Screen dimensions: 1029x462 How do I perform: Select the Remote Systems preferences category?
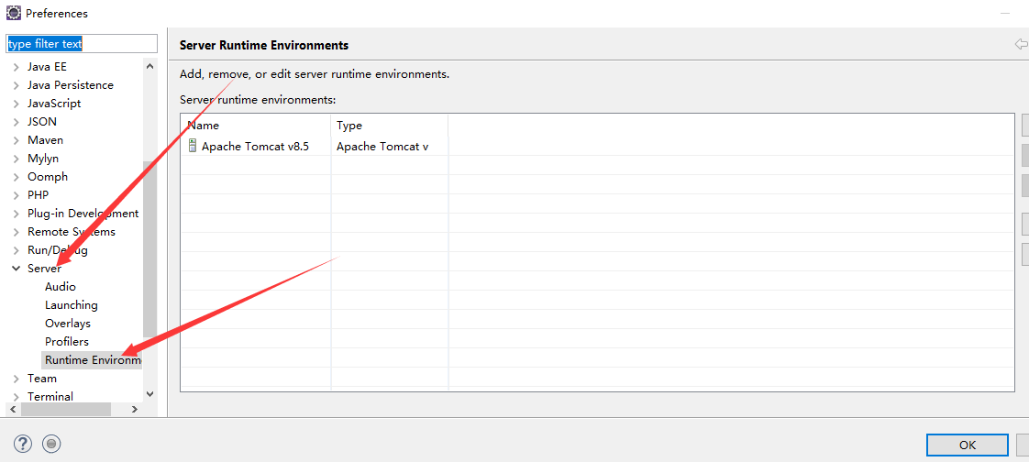click(72, 232)
